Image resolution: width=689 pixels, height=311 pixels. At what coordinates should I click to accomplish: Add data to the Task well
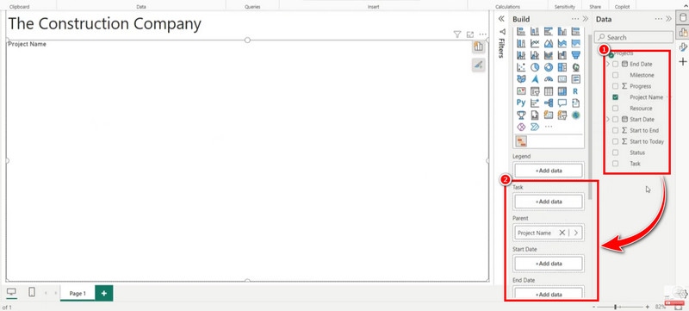[549, 202]
